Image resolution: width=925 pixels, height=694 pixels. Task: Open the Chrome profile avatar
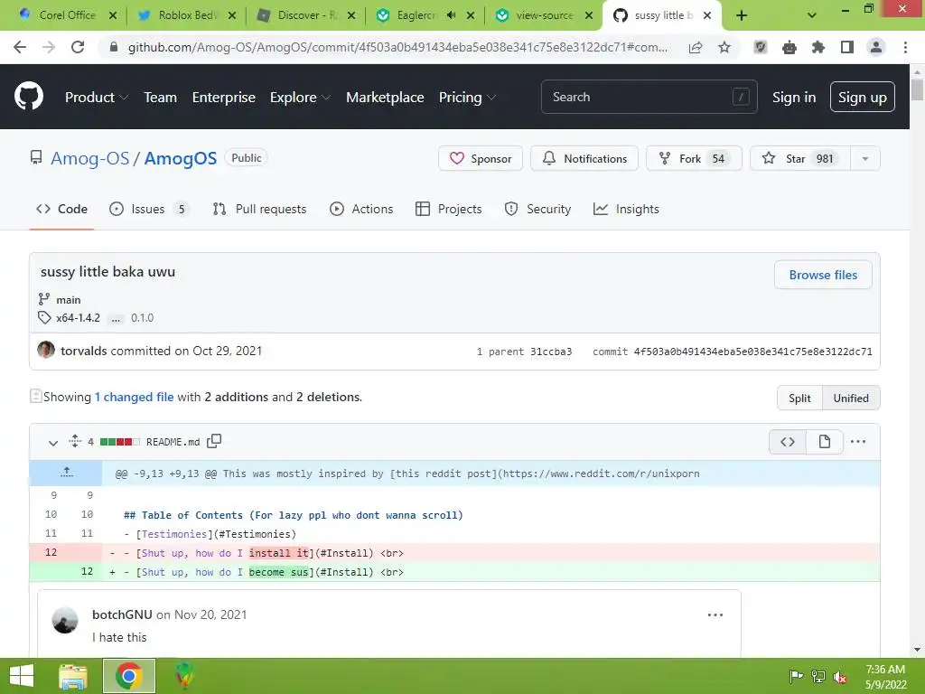pos(876,47)
